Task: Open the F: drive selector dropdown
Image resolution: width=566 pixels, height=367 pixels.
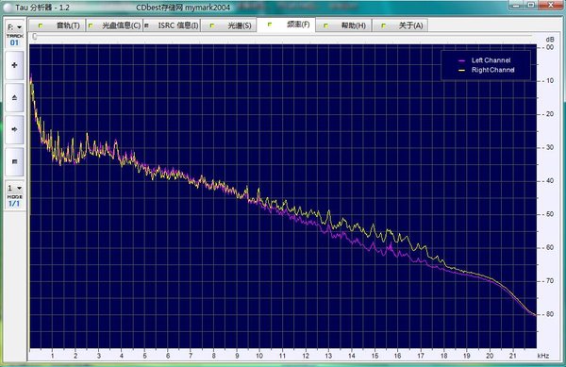Action: pos(15,27)
